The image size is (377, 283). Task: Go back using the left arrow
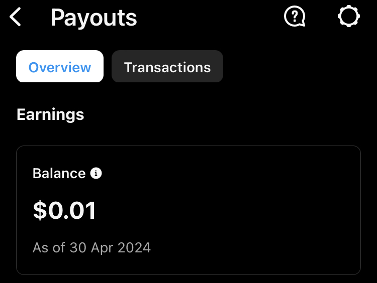tap(15, 17)
